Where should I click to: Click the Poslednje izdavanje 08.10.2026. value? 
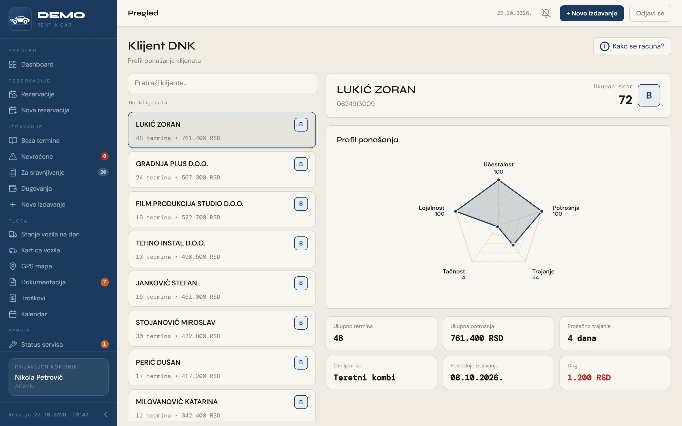476,378
